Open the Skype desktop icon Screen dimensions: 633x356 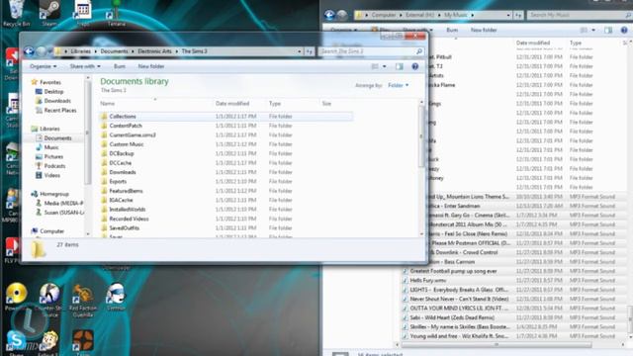point(16,343)
